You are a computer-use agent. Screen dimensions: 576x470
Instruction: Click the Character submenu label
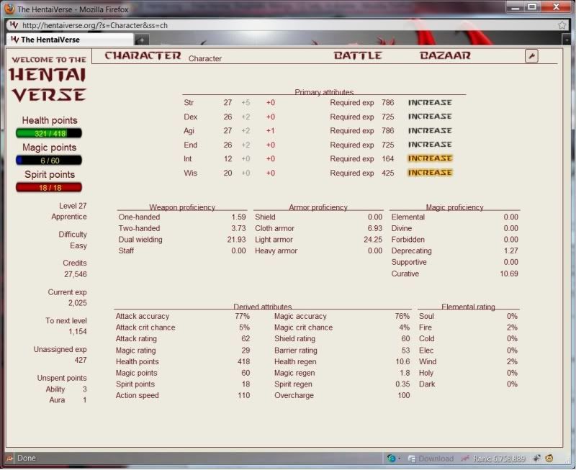point(205,58)
